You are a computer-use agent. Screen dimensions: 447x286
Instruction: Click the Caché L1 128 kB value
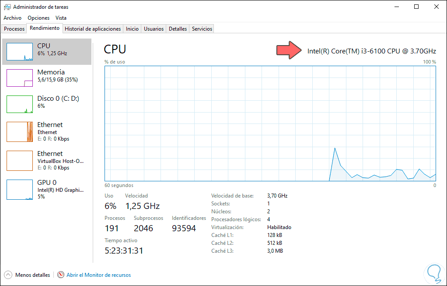pyautogui.click(x=275, y=235)
